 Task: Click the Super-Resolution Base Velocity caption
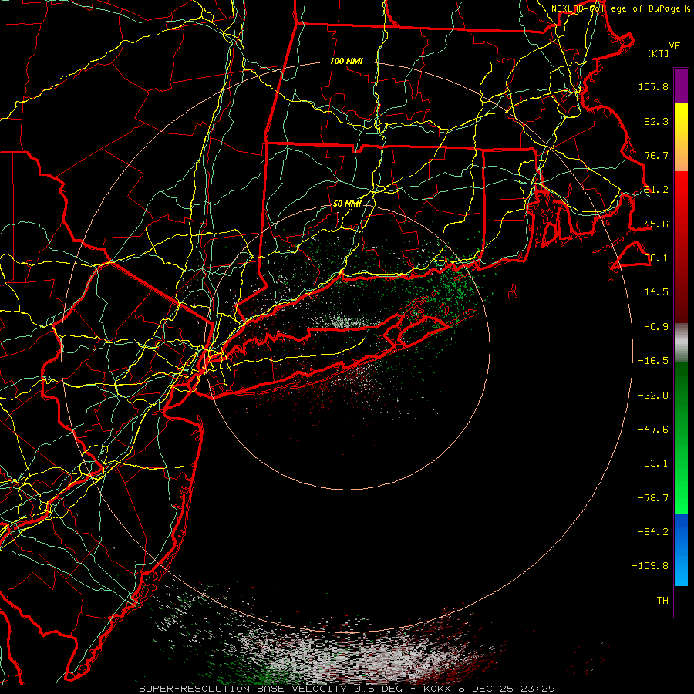tap(347, 689)
